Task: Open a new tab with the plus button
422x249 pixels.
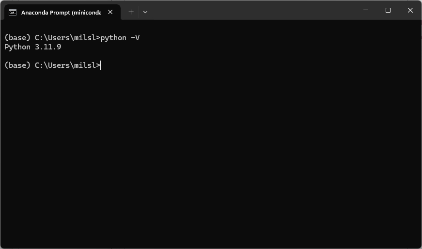Action: [131, 12]
